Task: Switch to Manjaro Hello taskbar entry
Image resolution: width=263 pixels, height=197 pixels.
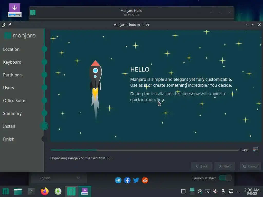Action: (71, 191)
